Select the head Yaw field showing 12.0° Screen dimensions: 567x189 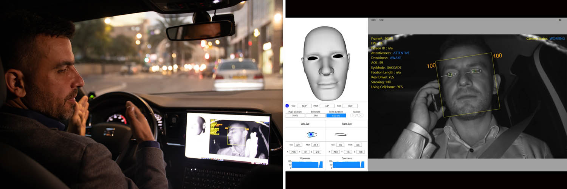point(304,106)
